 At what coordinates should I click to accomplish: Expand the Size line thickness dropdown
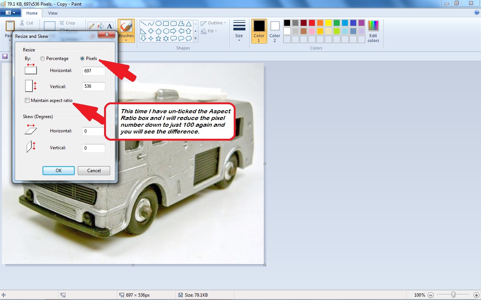click(x=239, y=30)
